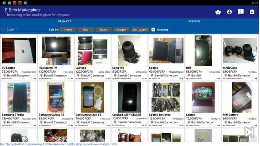260x146 pixels.
Task: Select the 'Cracked. MTN SM@RT' title
Action: (x=127, y=115)
